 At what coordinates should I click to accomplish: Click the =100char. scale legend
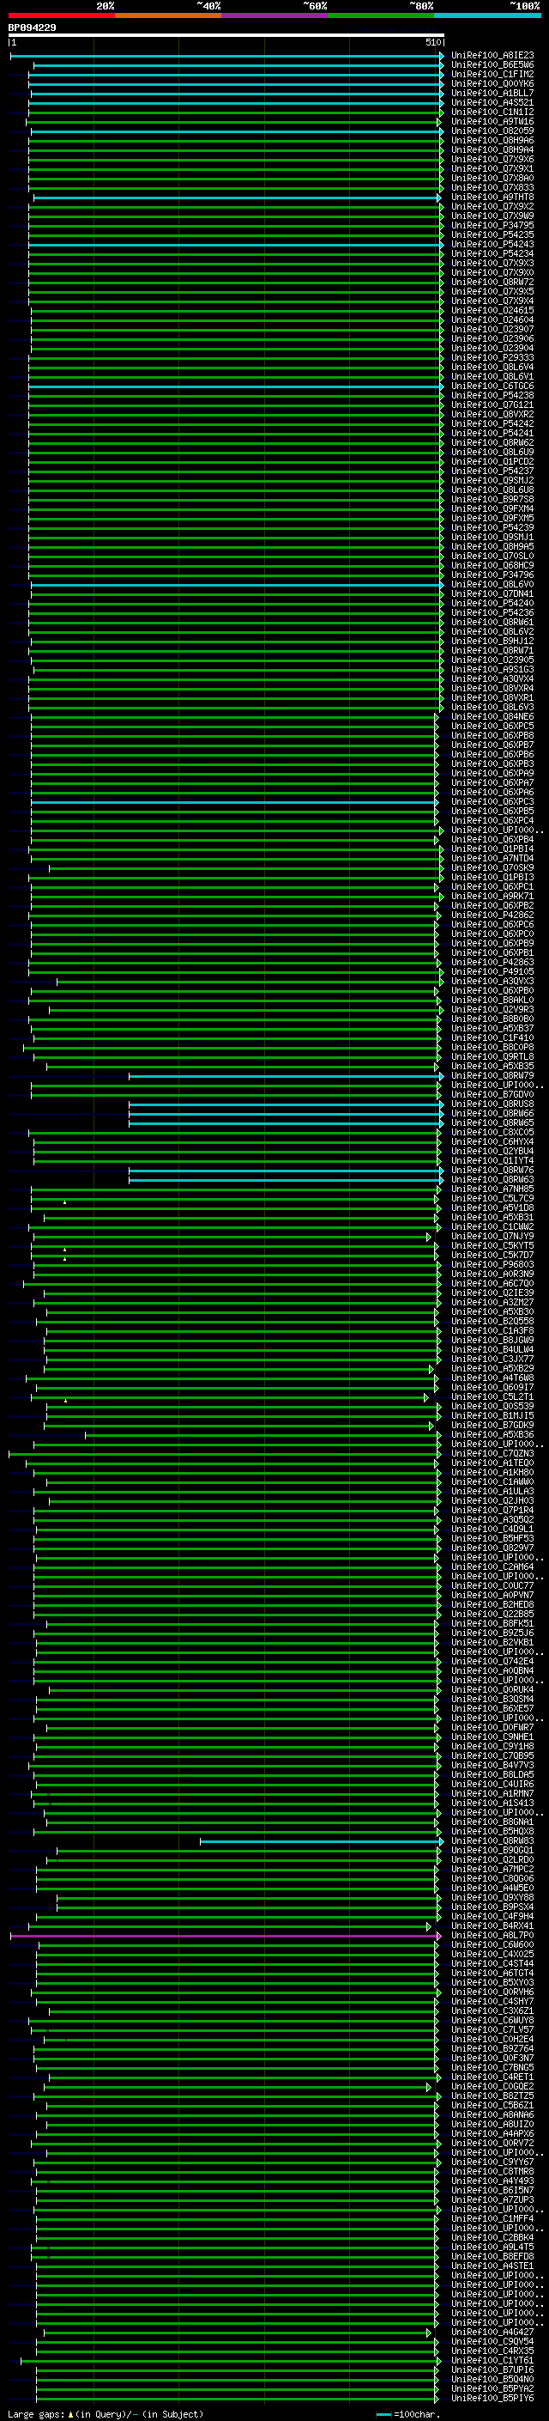[x=407, y=2413]
